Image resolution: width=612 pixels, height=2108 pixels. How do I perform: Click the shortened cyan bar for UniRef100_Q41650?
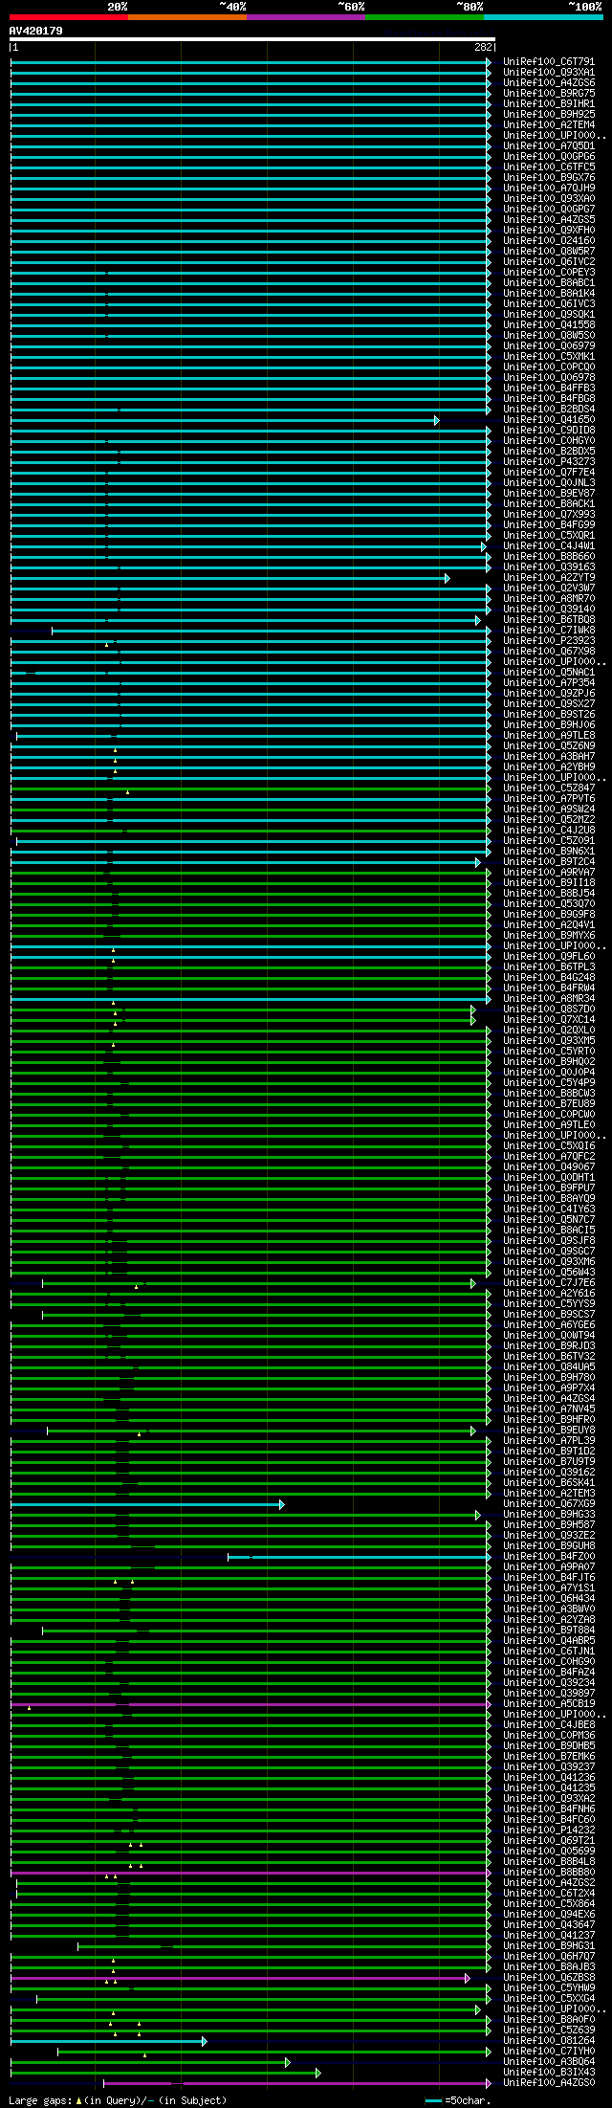(225, 420)
